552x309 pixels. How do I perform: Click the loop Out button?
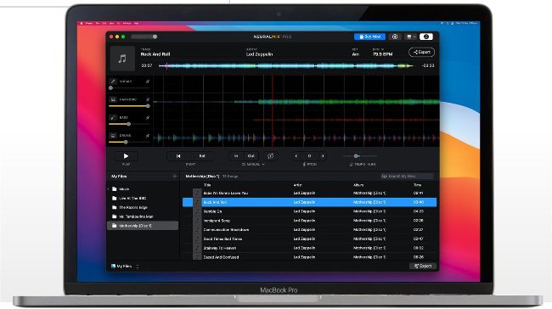coord(251,156)
